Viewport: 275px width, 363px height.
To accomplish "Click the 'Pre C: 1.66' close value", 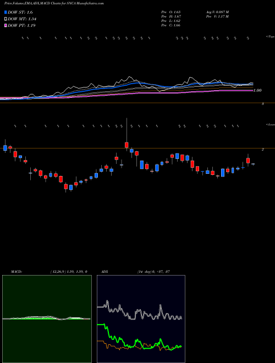I will [171, 25].
